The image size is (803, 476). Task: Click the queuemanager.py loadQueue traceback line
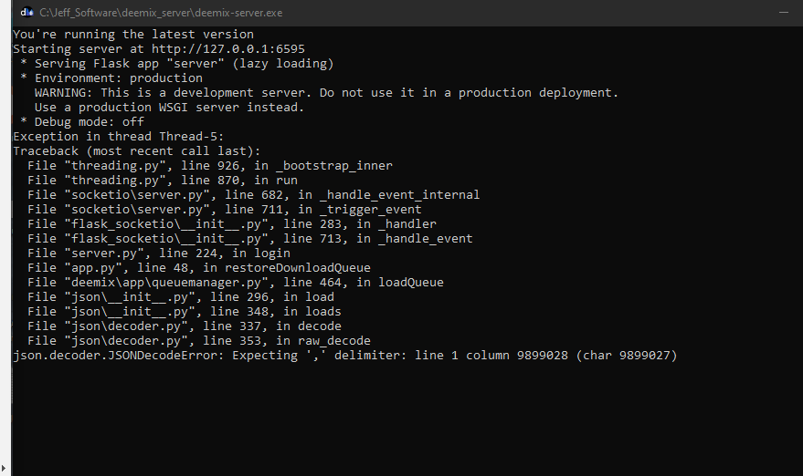[236, 282]
